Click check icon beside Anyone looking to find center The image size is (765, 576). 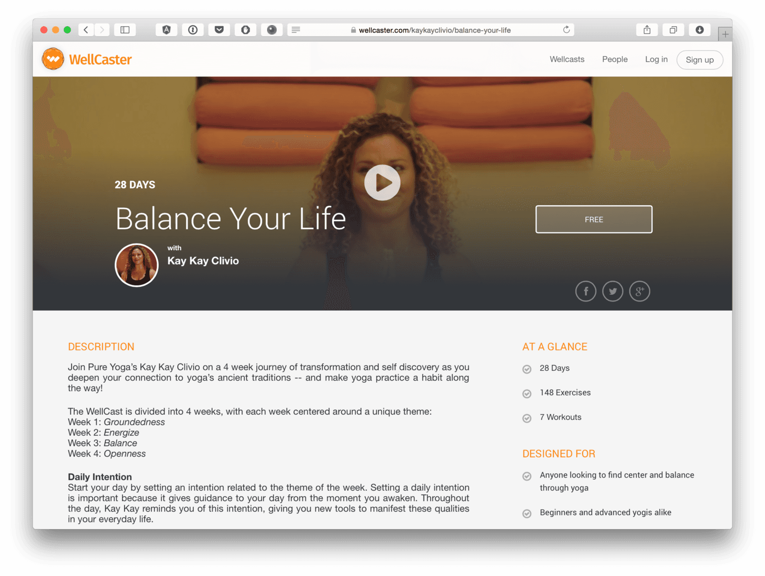click(x=527, y=476)
